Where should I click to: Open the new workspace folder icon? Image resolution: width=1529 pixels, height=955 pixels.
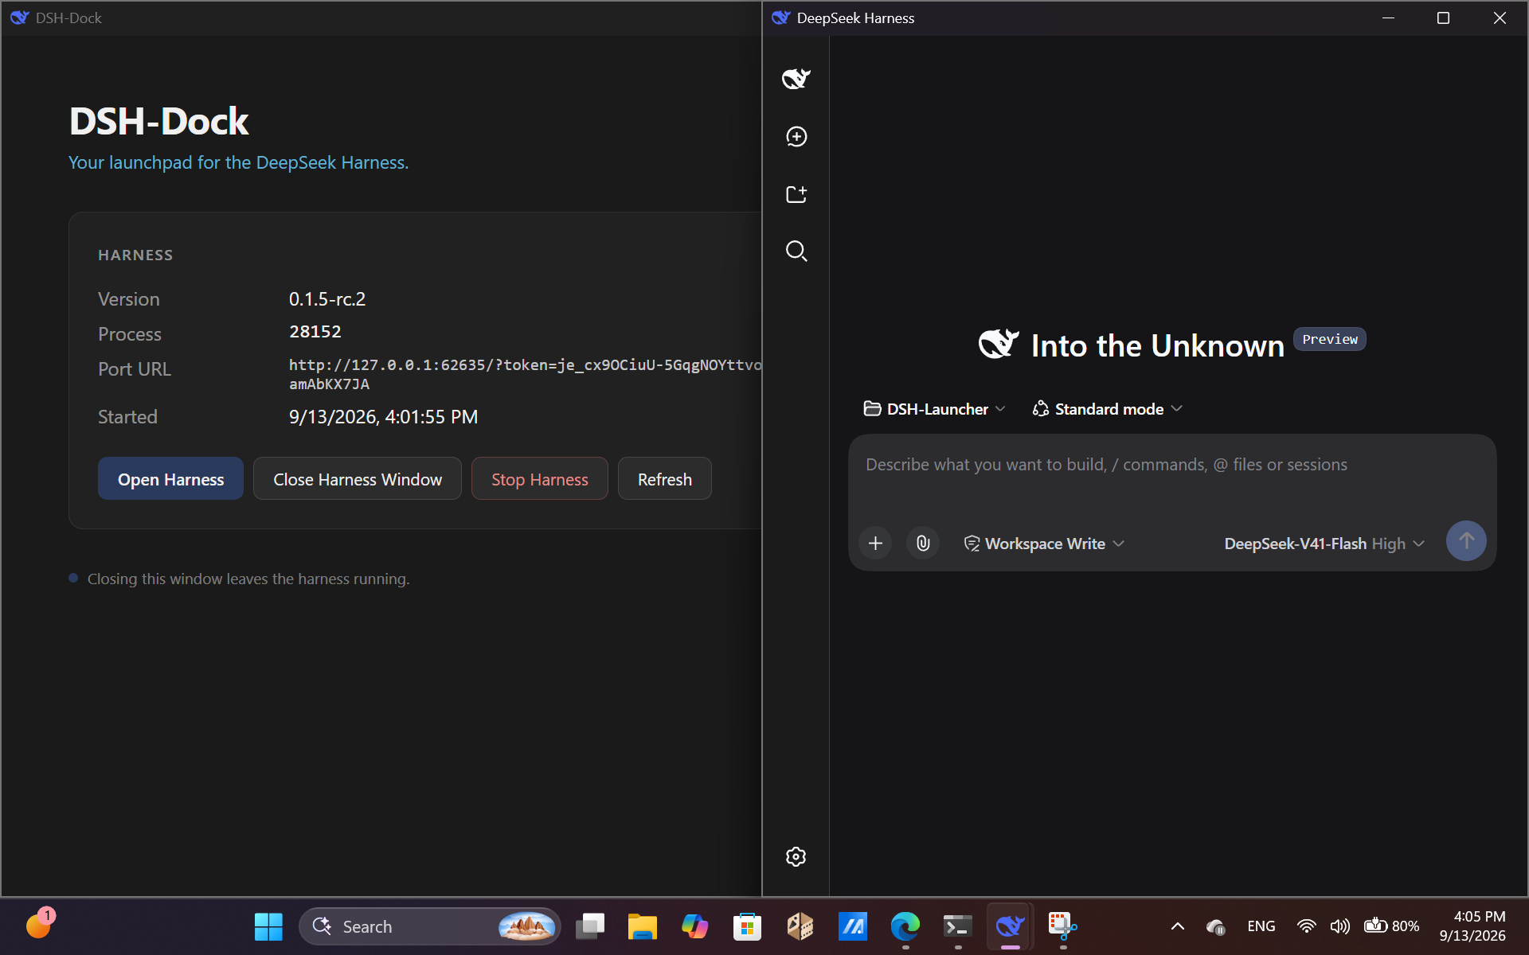pos(796,194)
